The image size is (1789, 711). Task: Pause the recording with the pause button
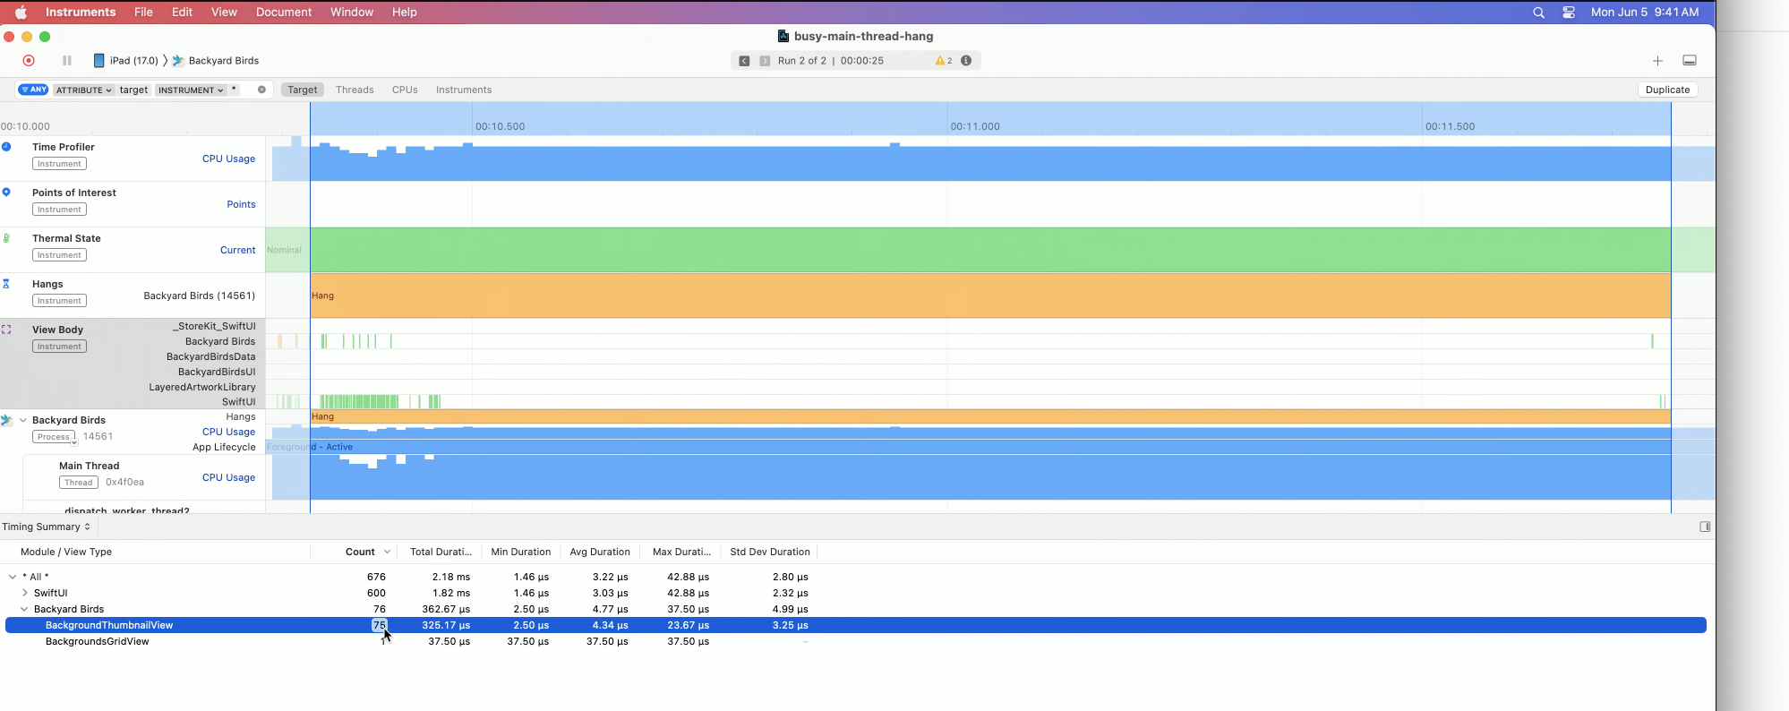click(x=67, y=61)
